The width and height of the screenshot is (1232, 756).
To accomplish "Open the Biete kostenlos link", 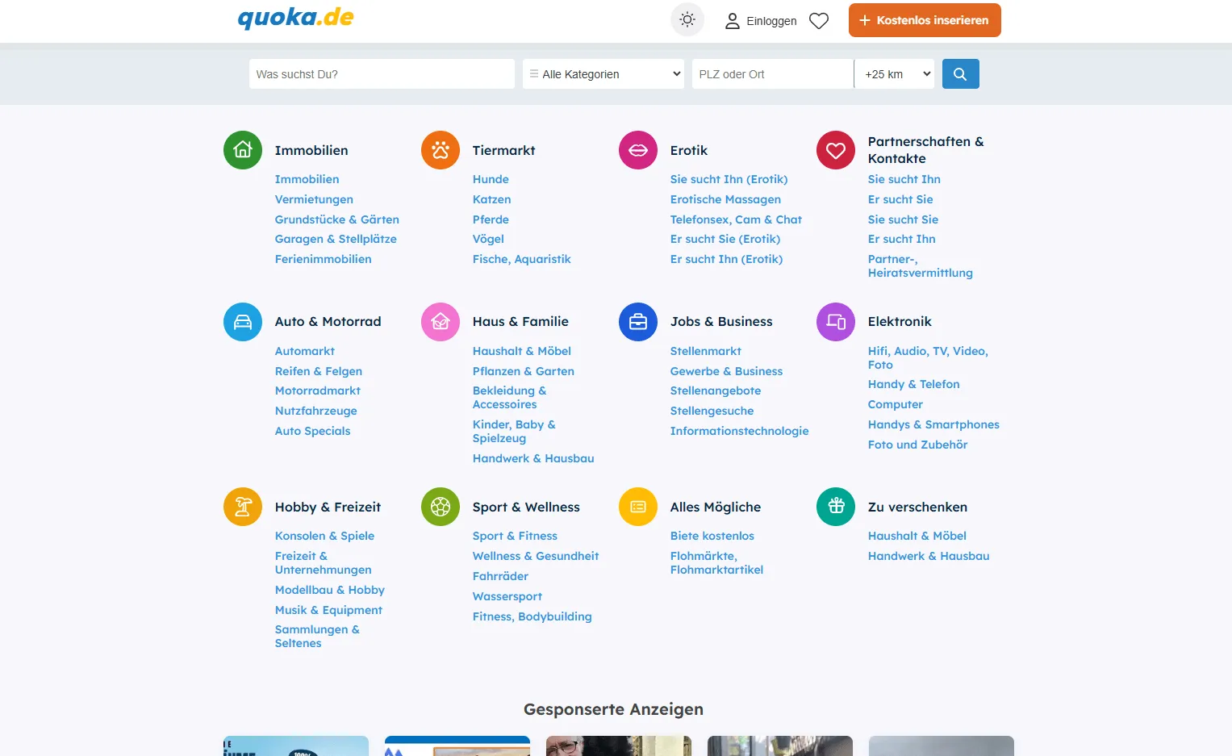I will click(x=712, y=536).
